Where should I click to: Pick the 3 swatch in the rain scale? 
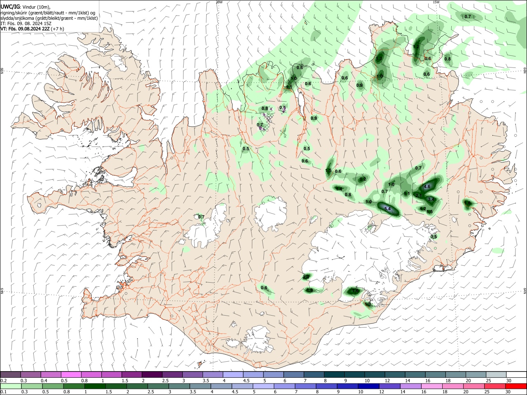179,386
